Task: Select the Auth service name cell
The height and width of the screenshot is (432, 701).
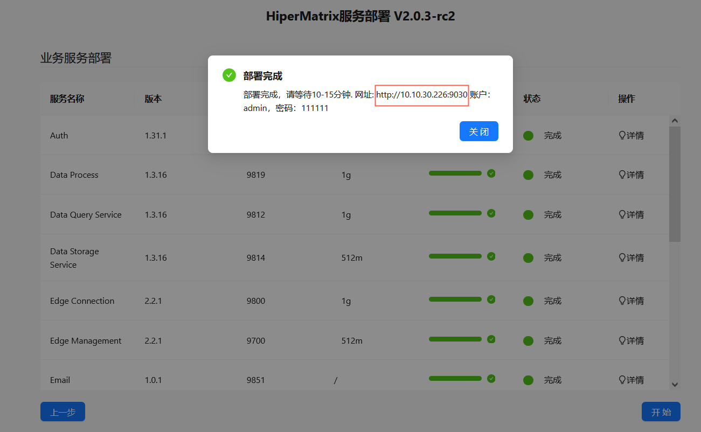Action: pyautogui.click(x=59, y=136)
